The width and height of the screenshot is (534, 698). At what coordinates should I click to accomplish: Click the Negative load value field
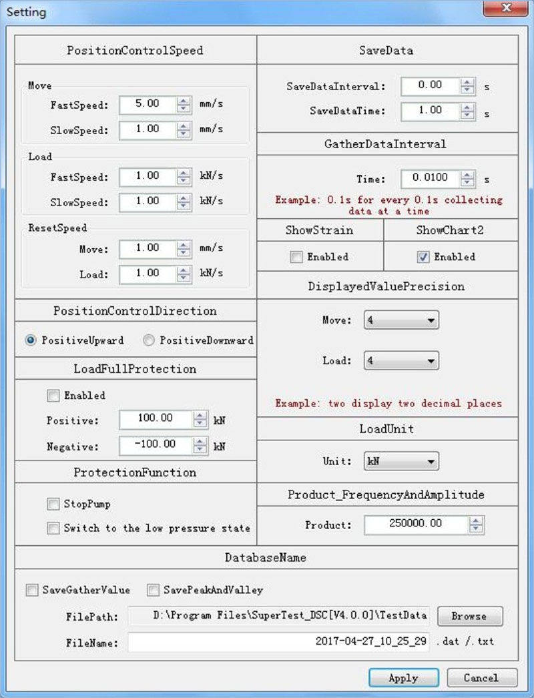coord(155,444)
